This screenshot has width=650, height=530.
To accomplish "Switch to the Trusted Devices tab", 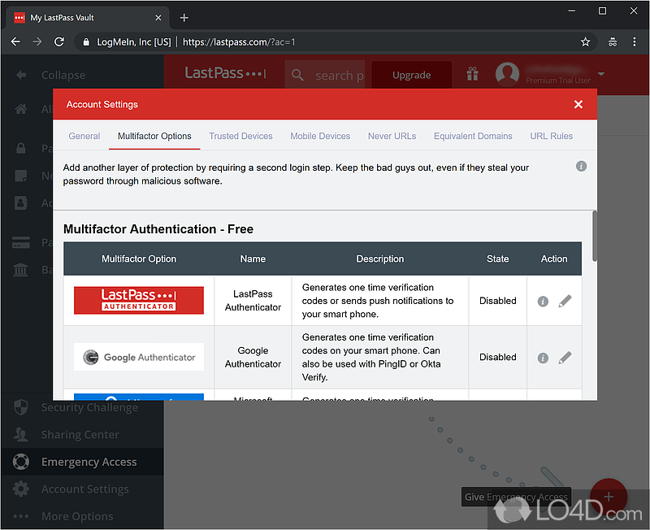I will 240,136.
